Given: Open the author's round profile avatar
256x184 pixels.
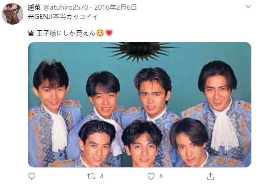Looking at the screenshot, I should [13, 14].
